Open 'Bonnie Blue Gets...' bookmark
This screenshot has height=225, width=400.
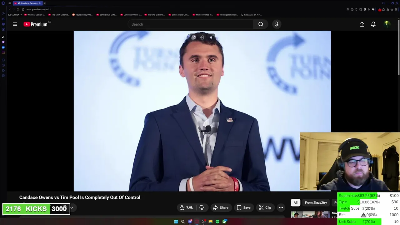click(107, 15)
